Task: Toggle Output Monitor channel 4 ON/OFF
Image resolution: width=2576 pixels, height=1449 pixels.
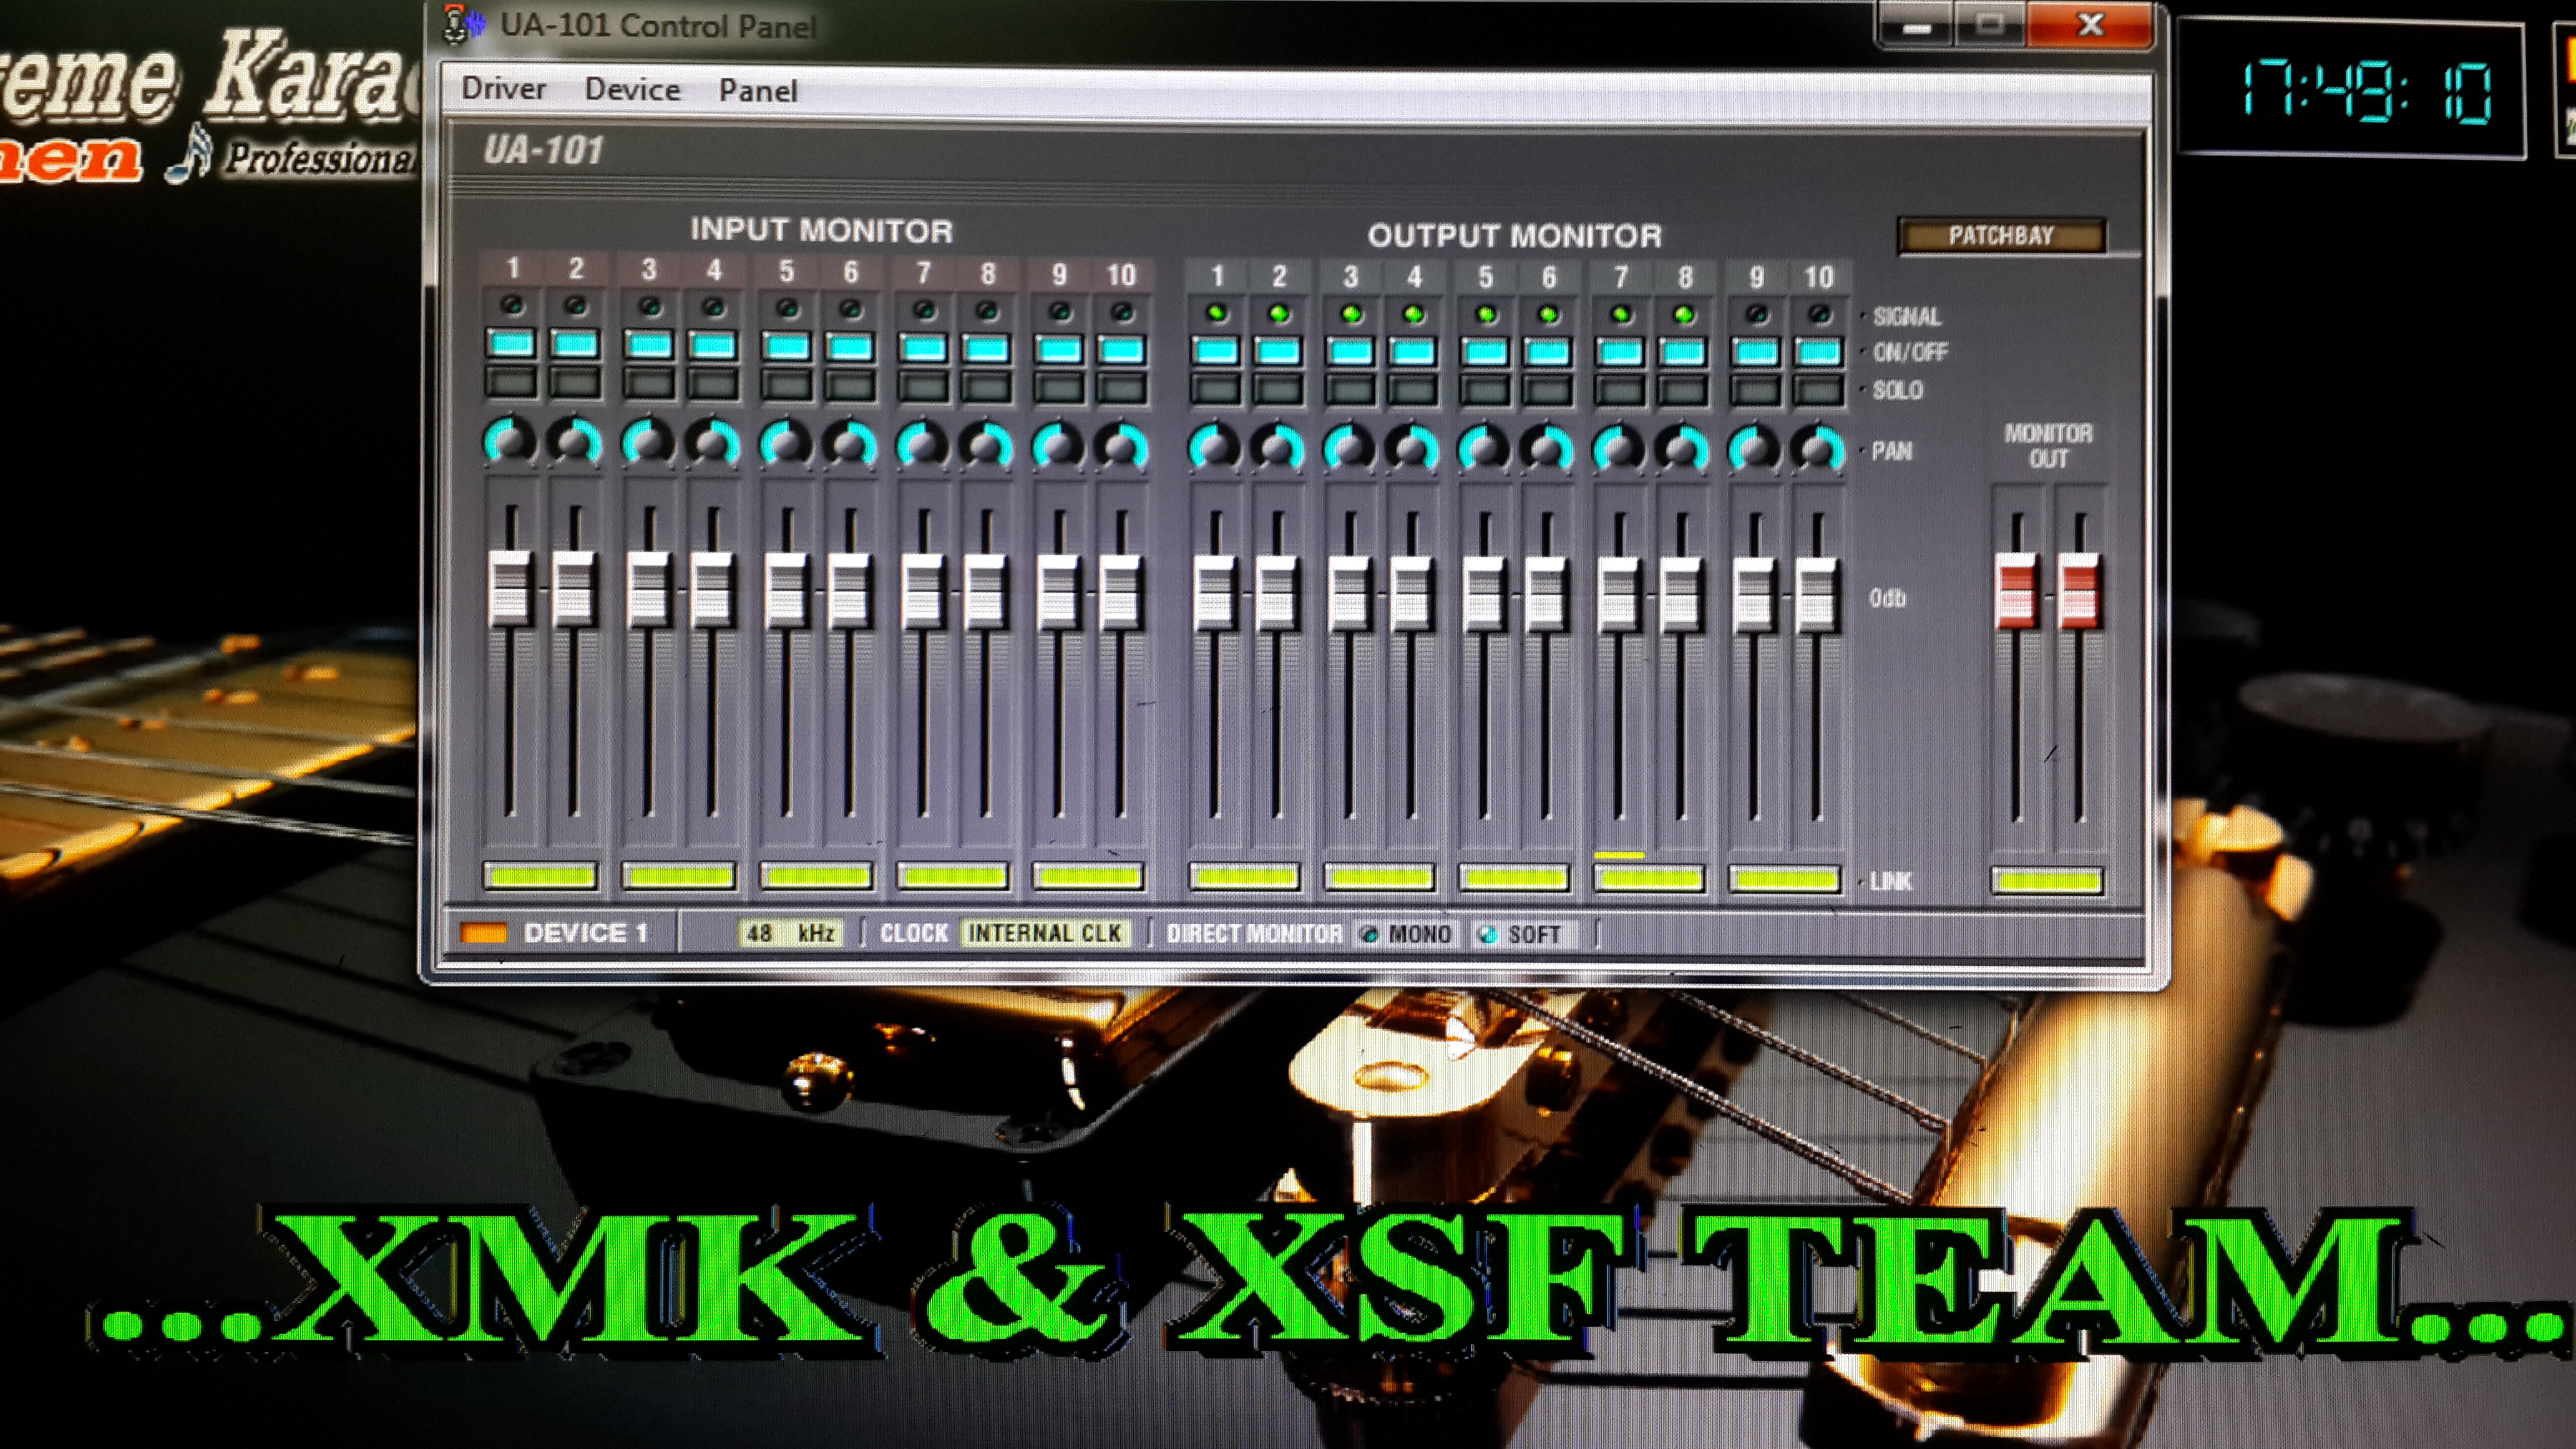Action: point(1413,352)
